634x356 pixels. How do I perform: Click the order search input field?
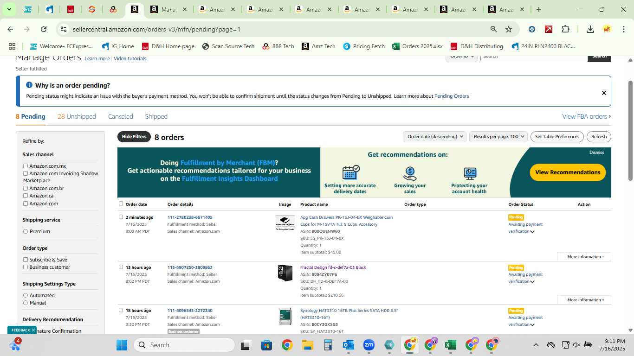pyautogui.click(x=534, y=57)
